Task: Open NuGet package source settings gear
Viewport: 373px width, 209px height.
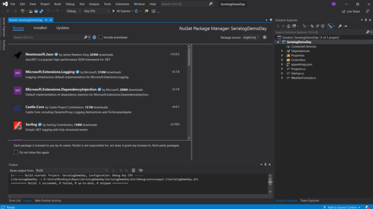Action: coord(265,37)
